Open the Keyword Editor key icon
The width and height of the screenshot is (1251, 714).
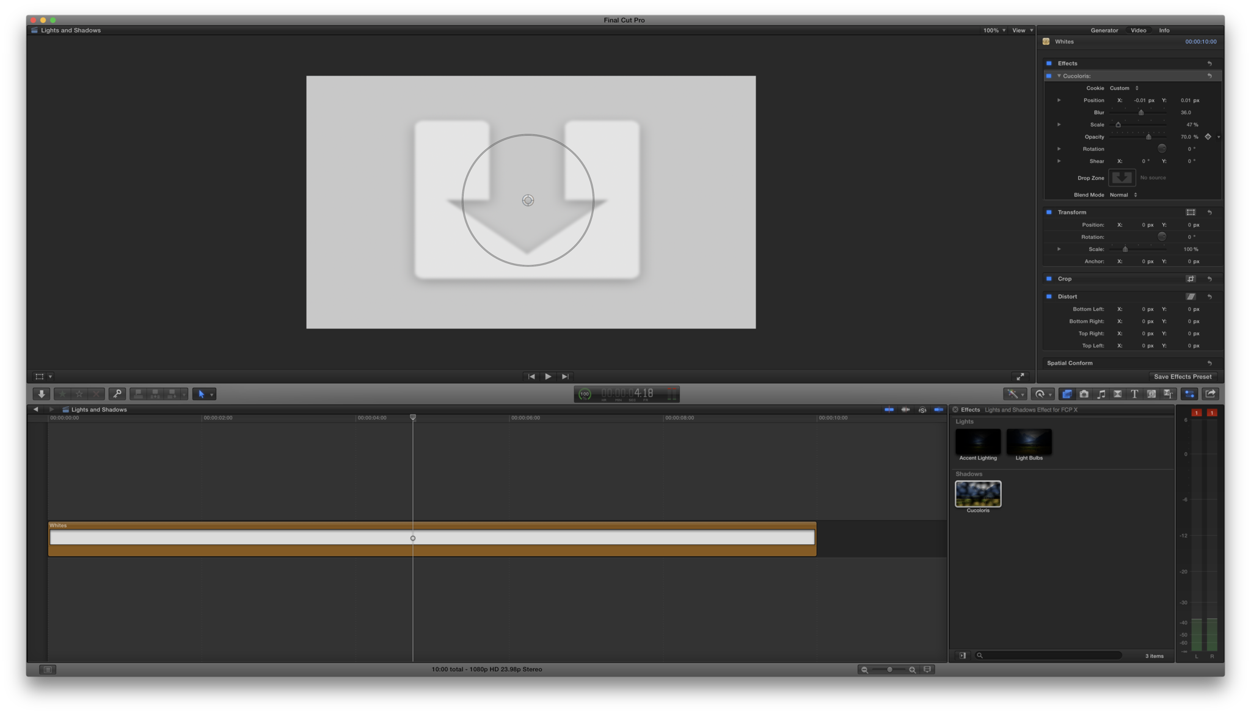tap(117, 394)
